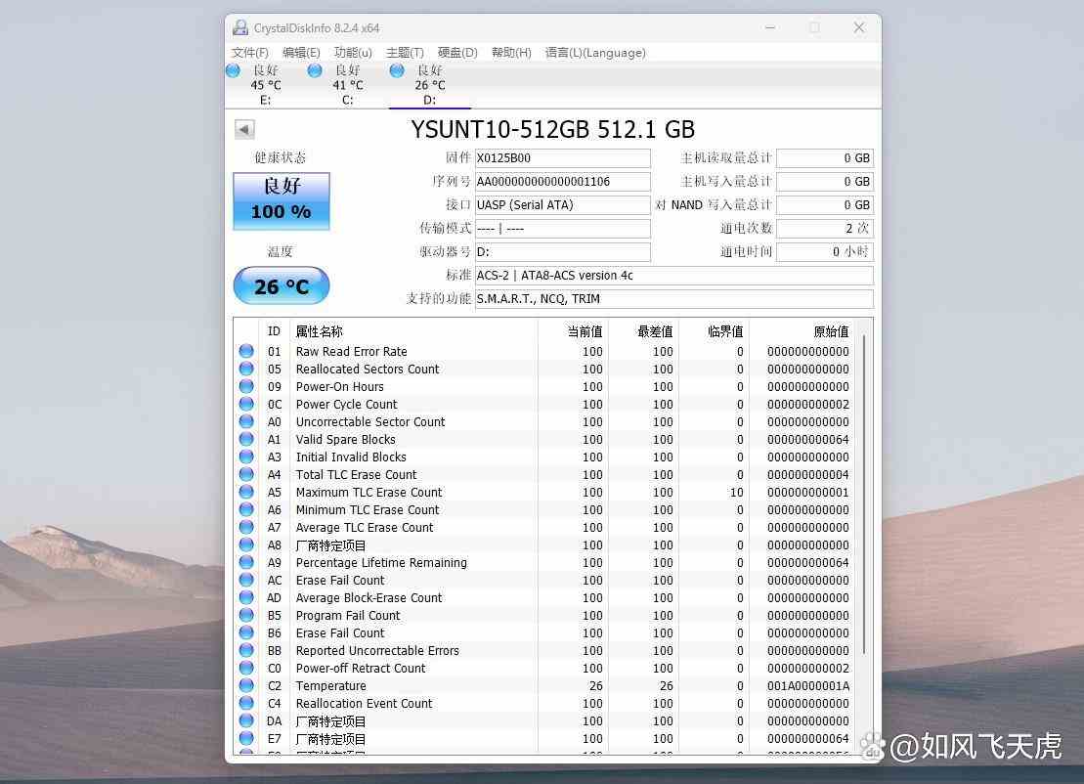Click the previous disk arrow button

pos(244,129)
